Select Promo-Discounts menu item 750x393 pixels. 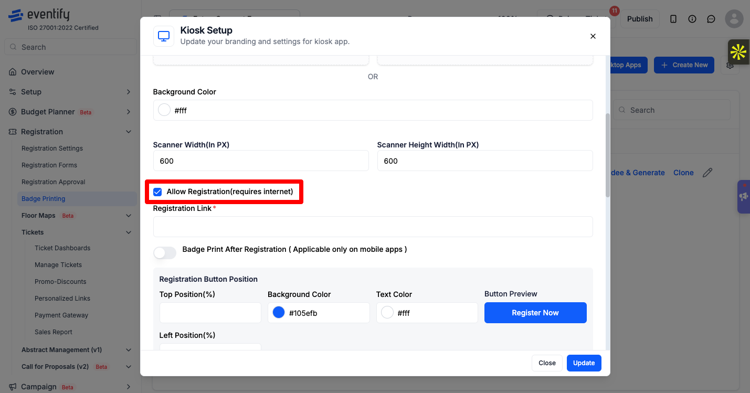(60, 282)
